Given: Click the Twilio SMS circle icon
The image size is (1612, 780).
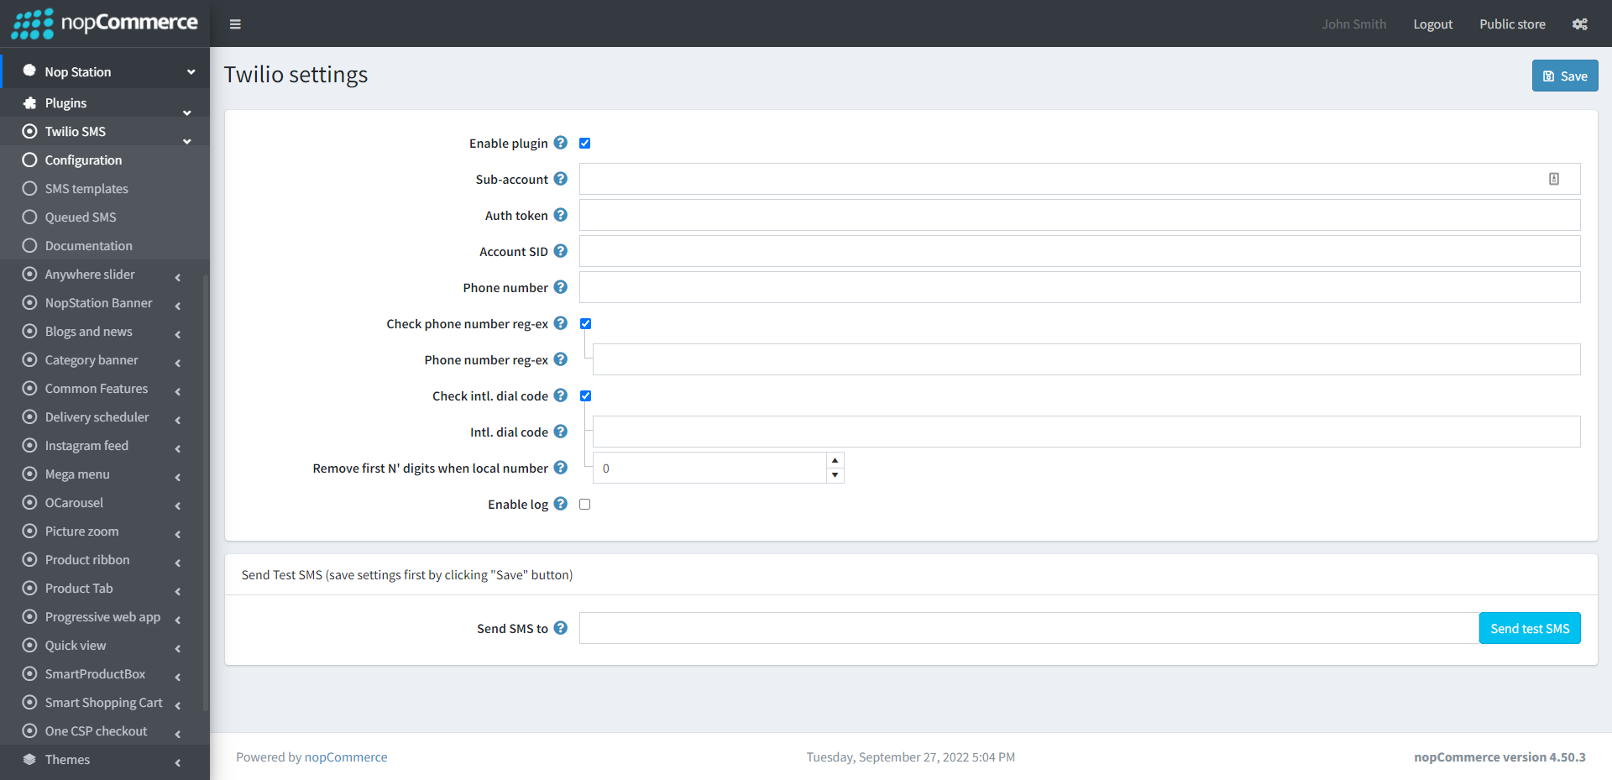Looking at the screenshot, I should (x=30, y=131).
